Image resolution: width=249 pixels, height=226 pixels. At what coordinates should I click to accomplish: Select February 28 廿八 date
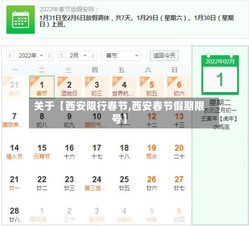point(14,215)
